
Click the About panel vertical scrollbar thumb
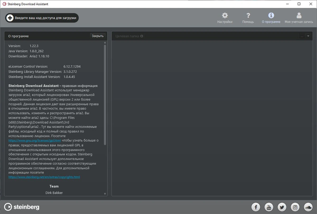[x=105, y=95]
